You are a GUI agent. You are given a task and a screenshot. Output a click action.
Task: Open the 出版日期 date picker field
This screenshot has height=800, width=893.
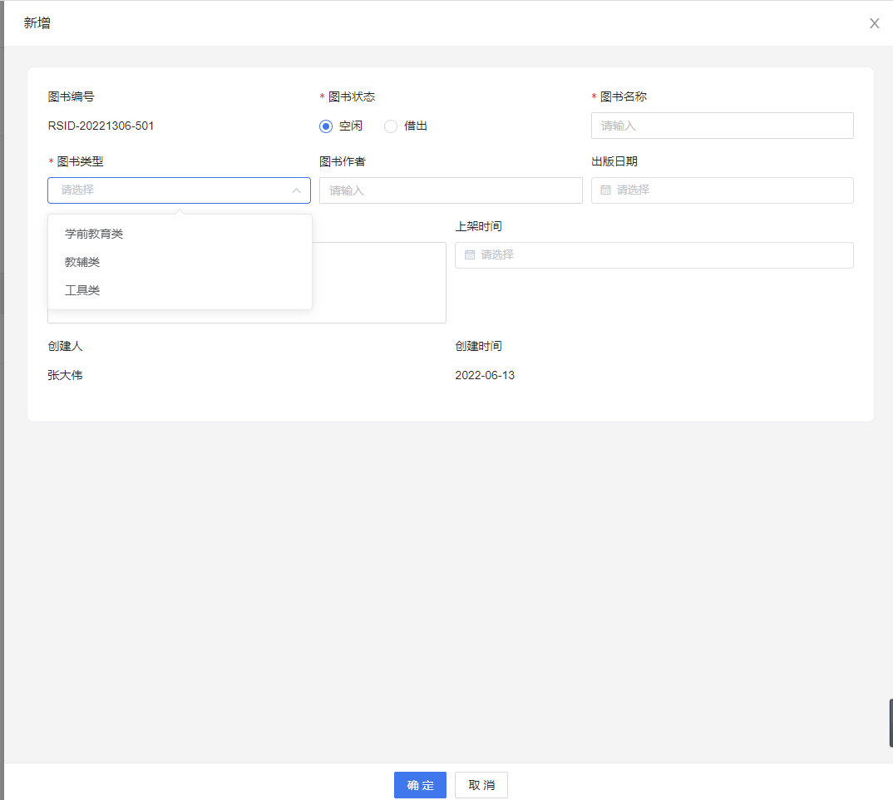[723, 191]
